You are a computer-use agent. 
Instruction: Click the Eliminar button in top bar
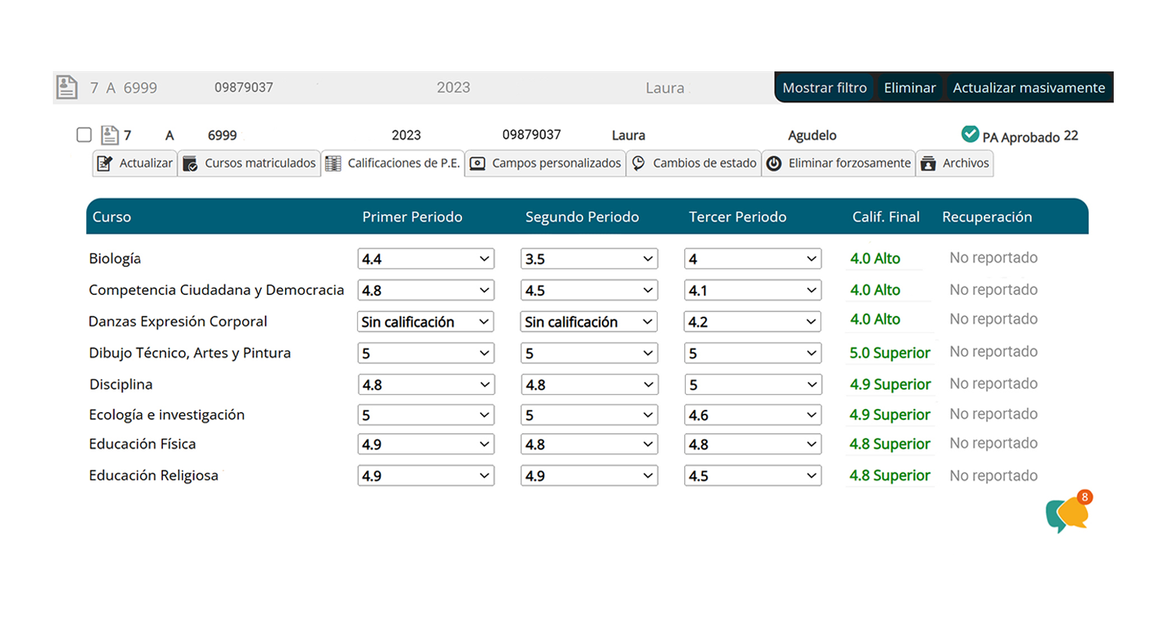909,88
